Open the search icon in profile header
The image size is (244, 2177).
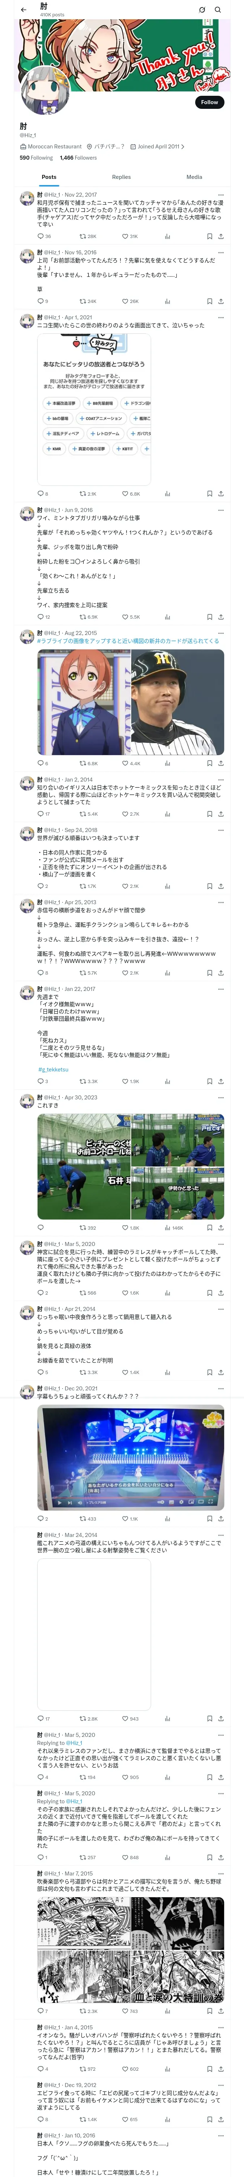218,10
